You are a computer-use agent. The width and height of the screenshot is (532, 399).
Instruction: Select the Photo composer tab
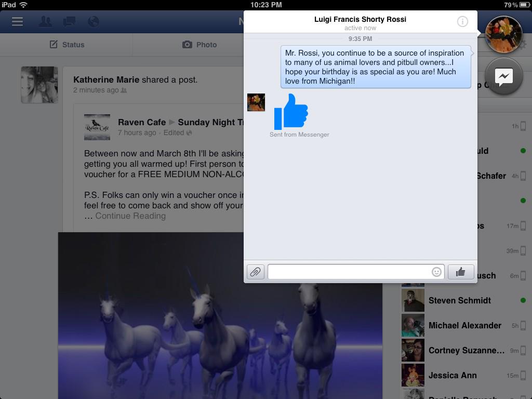pos(199,45)
